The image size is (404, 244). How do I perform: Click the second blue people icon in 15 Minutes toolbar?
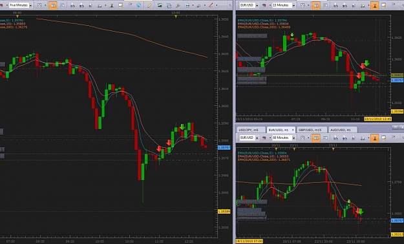tap(345, 5)
